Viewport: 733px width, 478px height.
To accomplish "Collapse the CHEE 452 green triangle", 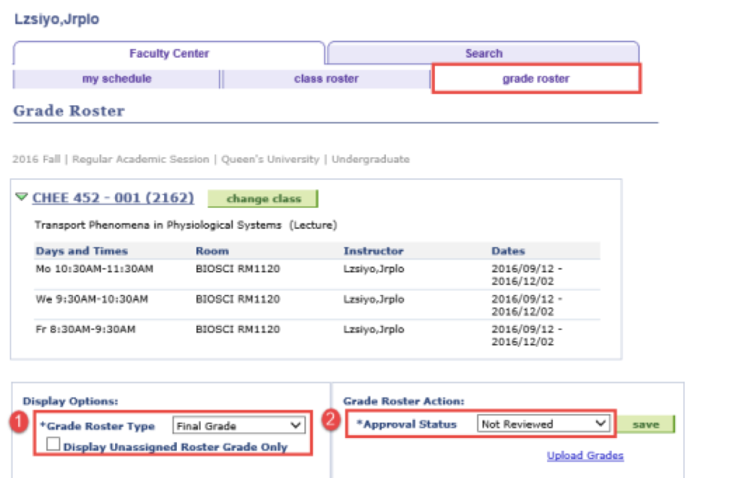I will [x=22, y=197].
